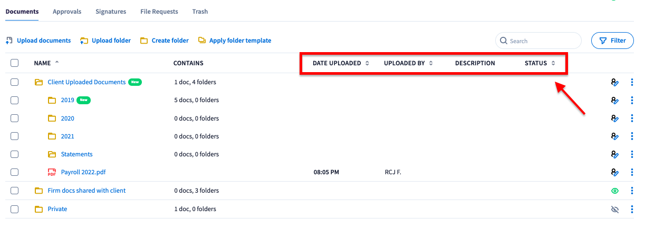Click edit-access icon for Statements folder
This screenshot has height=229, width=645.
click(x=614, y=154)
